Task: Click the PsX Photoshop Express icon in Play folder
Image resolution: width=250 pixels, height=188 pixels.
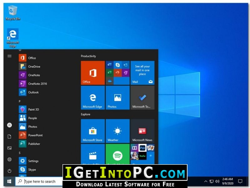Action: coord(142,148)
